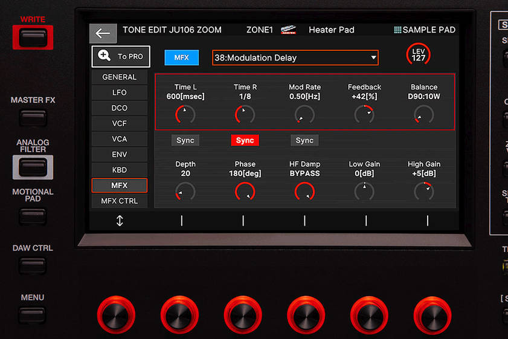The width and height of the screenshot is (508, 339).
Task: Disable the red Sync under Time R
Action: (x=245, y=140)
